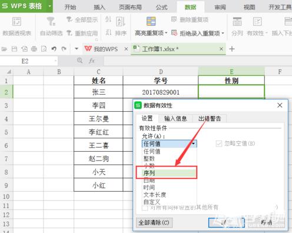Click the print preview icon
The image size is (292, 233).
(x=44, y=49)
